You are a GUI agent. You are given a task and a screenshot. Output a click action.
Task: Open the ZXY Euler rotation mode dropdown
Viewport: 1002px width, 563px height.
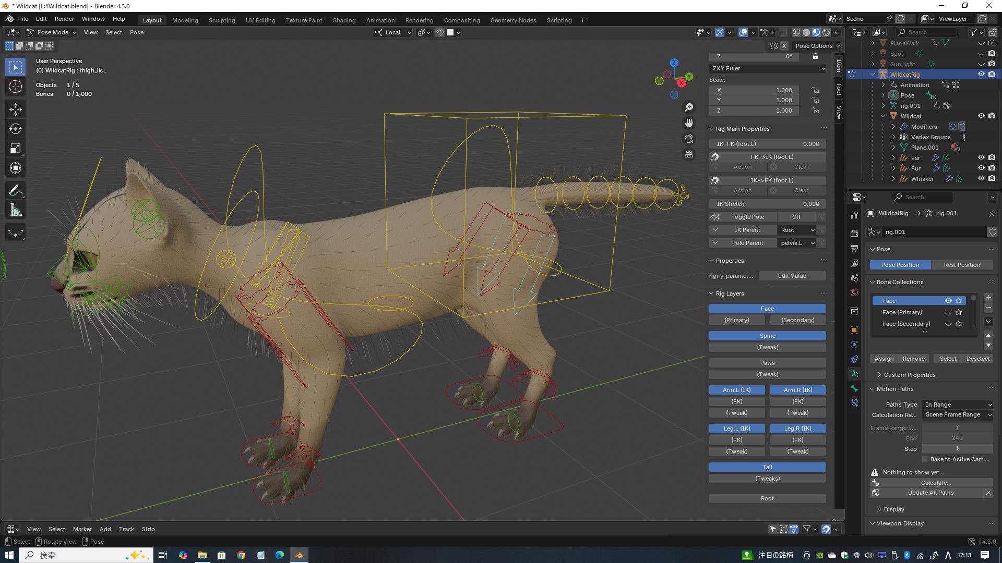[768, 68]
